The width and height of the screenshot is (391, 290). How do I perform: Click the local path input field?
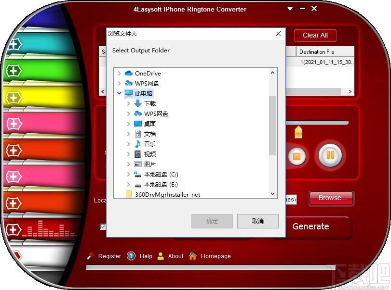pos(291,200)
